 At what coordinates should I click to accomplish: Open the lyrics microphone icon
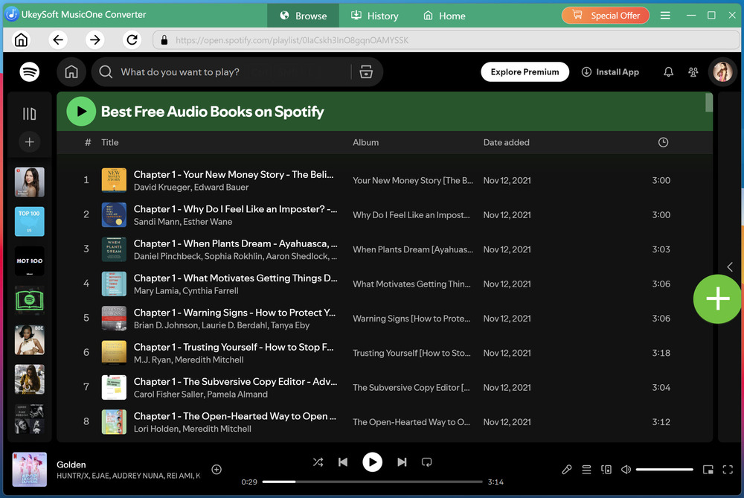coord(566,470)
